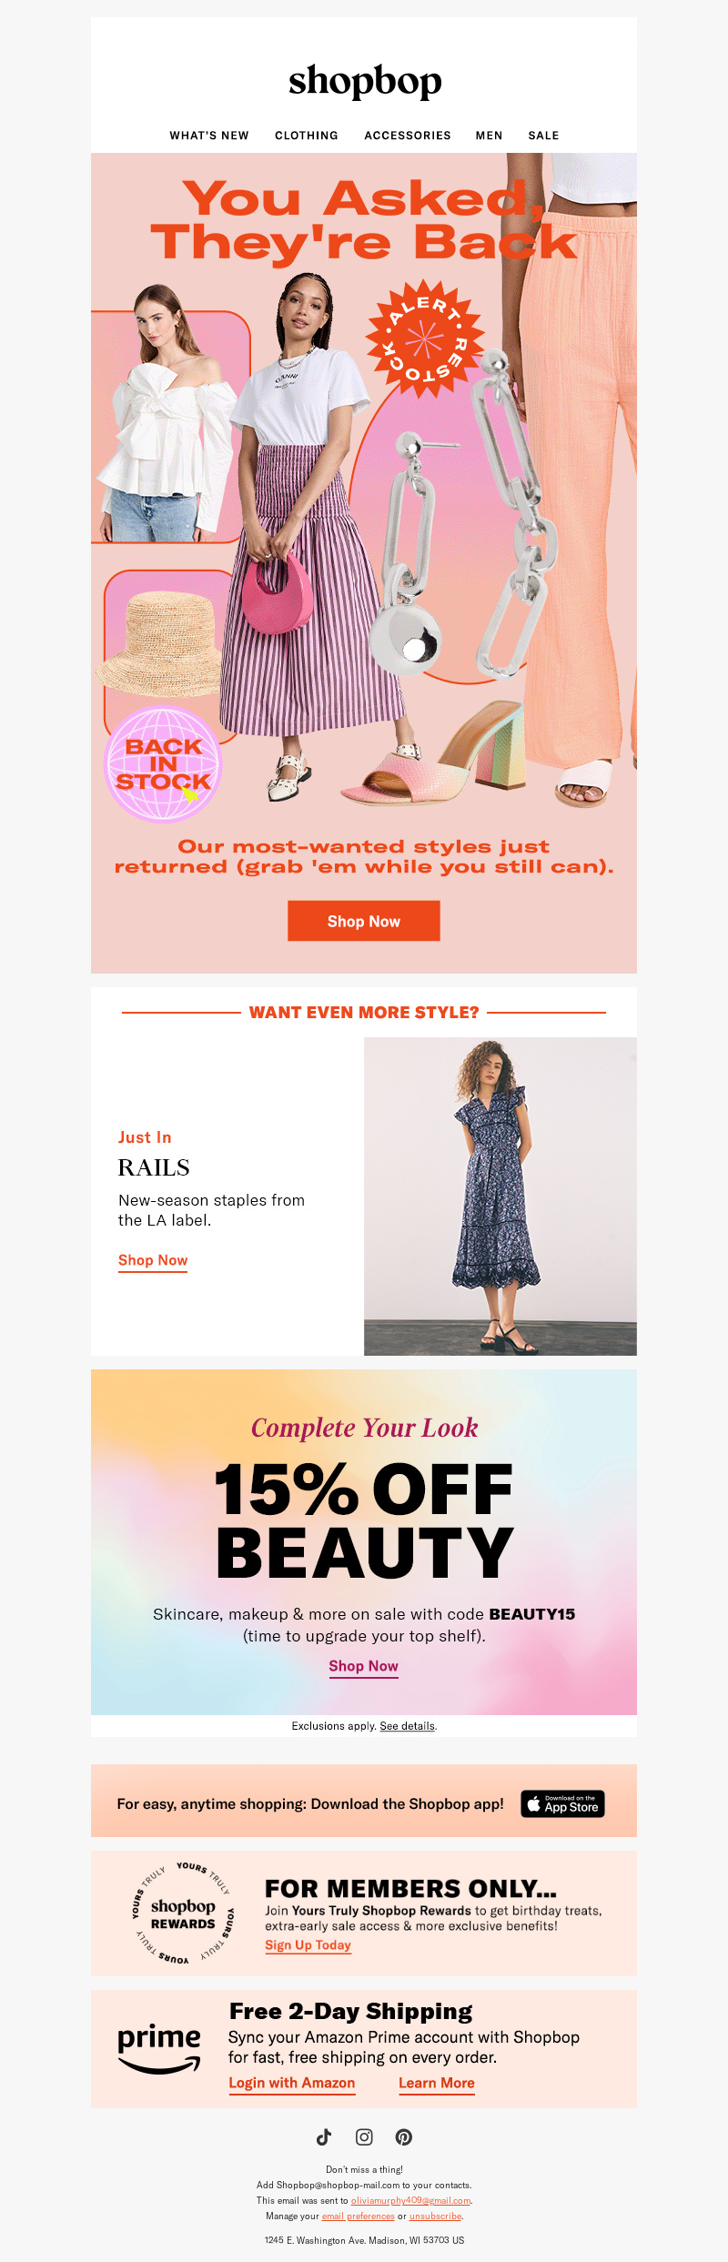This screenshot has width=728, height=2262.
Task: Click Login with Amazon link
Action: tap(291, 2084)
